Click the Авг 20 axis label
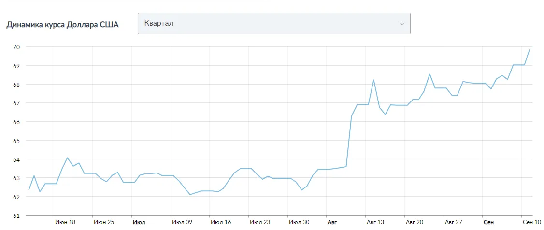 click(x=415, y=222)
